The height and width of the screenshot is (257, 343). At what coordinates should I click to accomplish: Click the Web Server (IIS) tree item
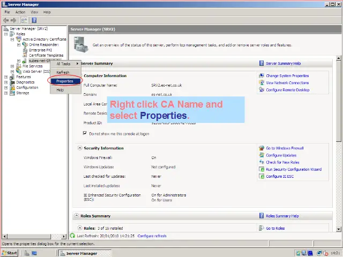click(x=36, y=71)
